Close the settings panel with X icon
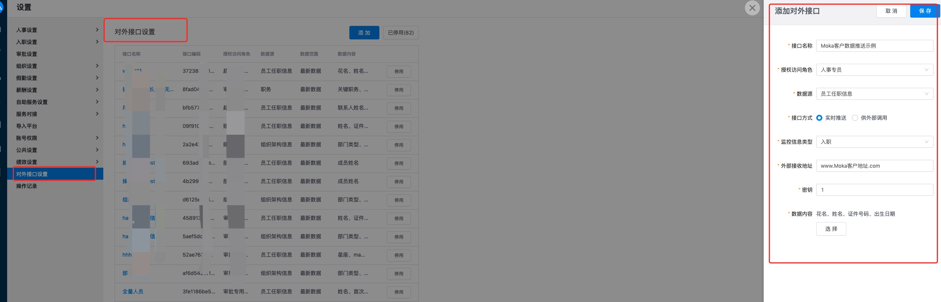 point(752,8)
